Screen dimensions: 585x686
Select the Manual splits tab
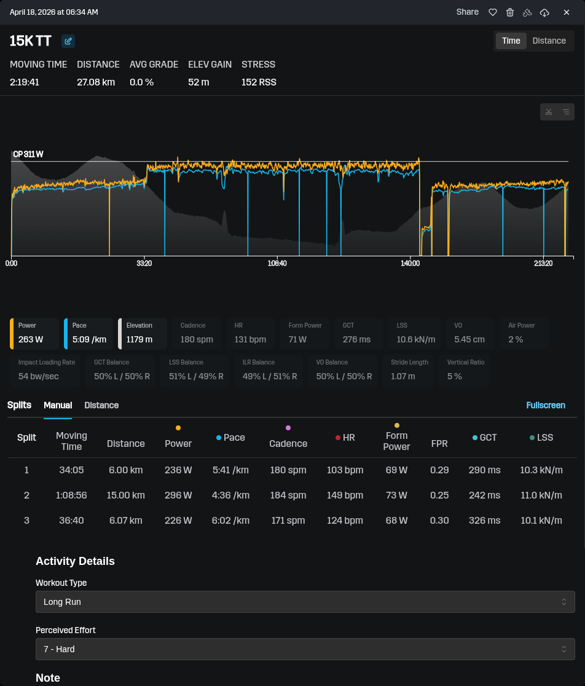click(58, 405)
